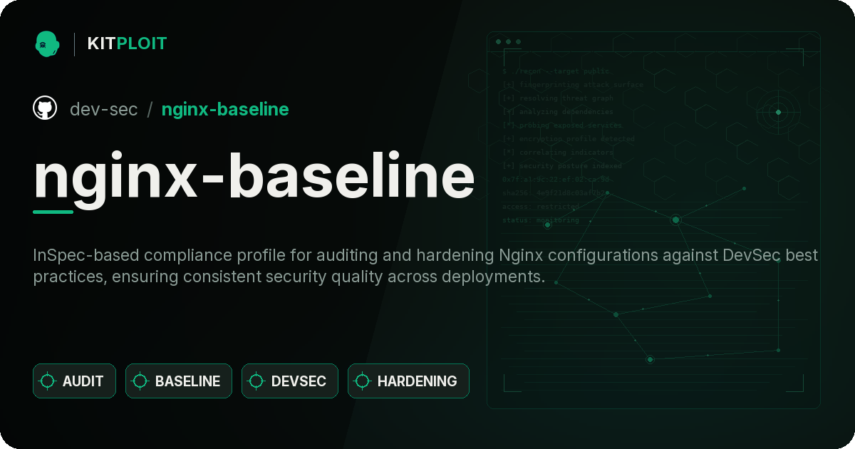855x449 pixels.
Task: Click the GitHub octocat icon
Action: [x=45, y=108]
